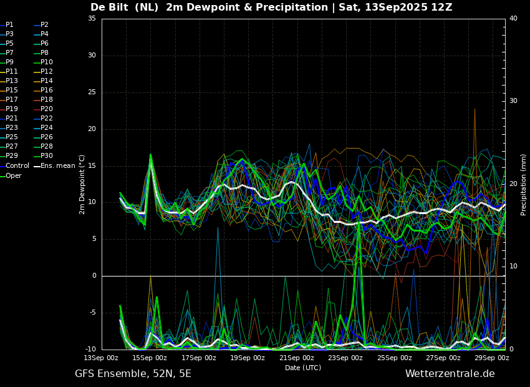Click the GFS Ensemble, 52N, 5E caption

[x=133, y=373]
